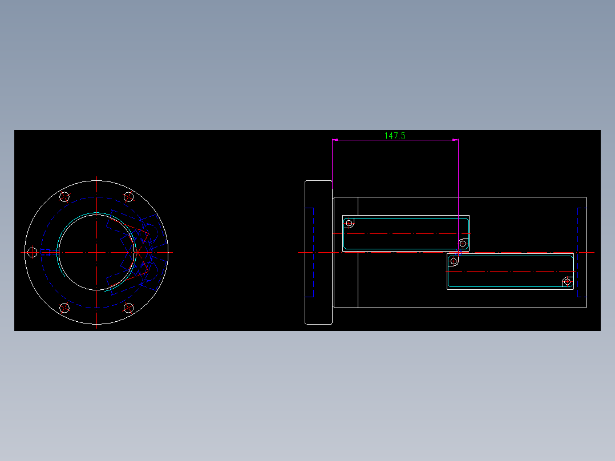Click the outer circle of the flange
The image size is (615, 461).
click(98, 181)
